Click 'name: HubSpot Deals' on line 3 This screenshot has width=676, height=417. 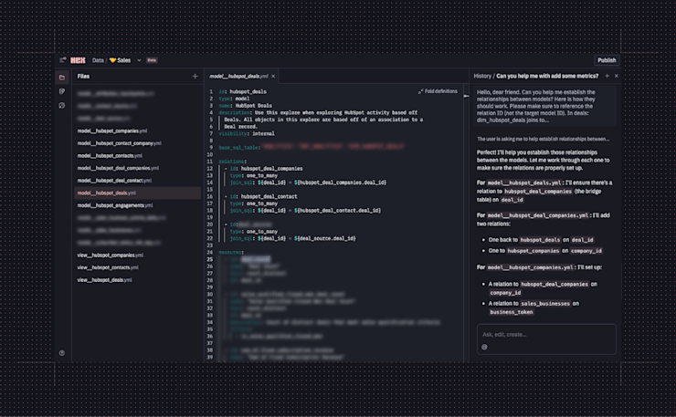pyautogui.click(x=245, y=106)
